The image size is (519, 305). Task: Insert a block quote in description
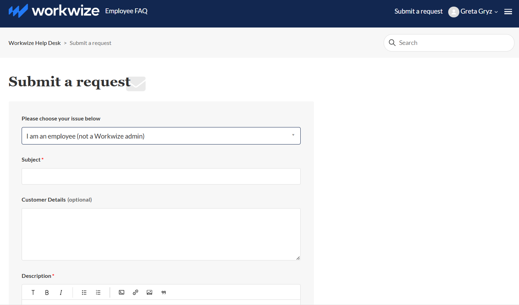[x=164, y=292]
